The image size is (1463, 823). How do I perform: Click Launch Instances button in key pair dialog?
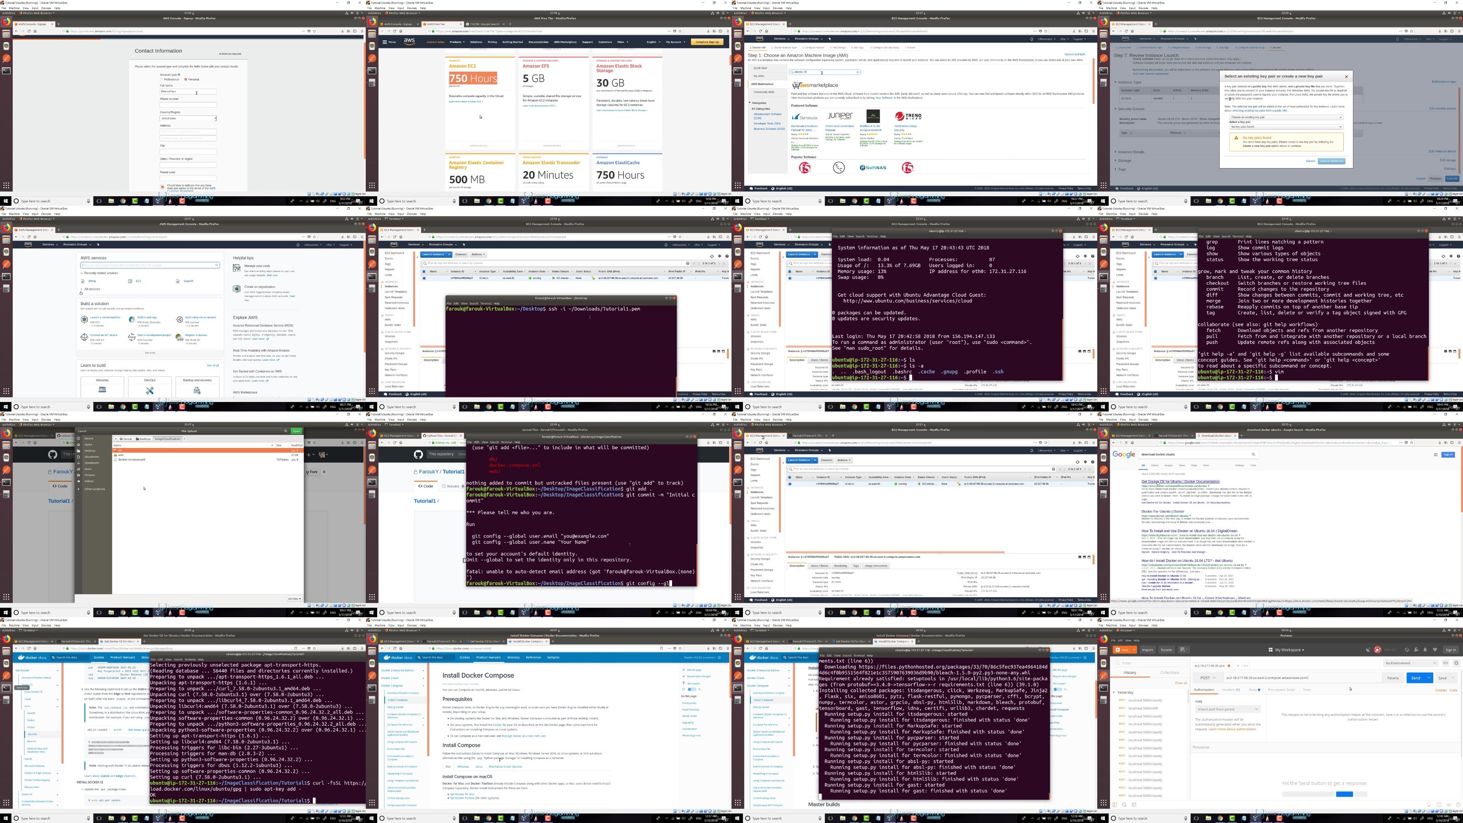coord(1331,161)
